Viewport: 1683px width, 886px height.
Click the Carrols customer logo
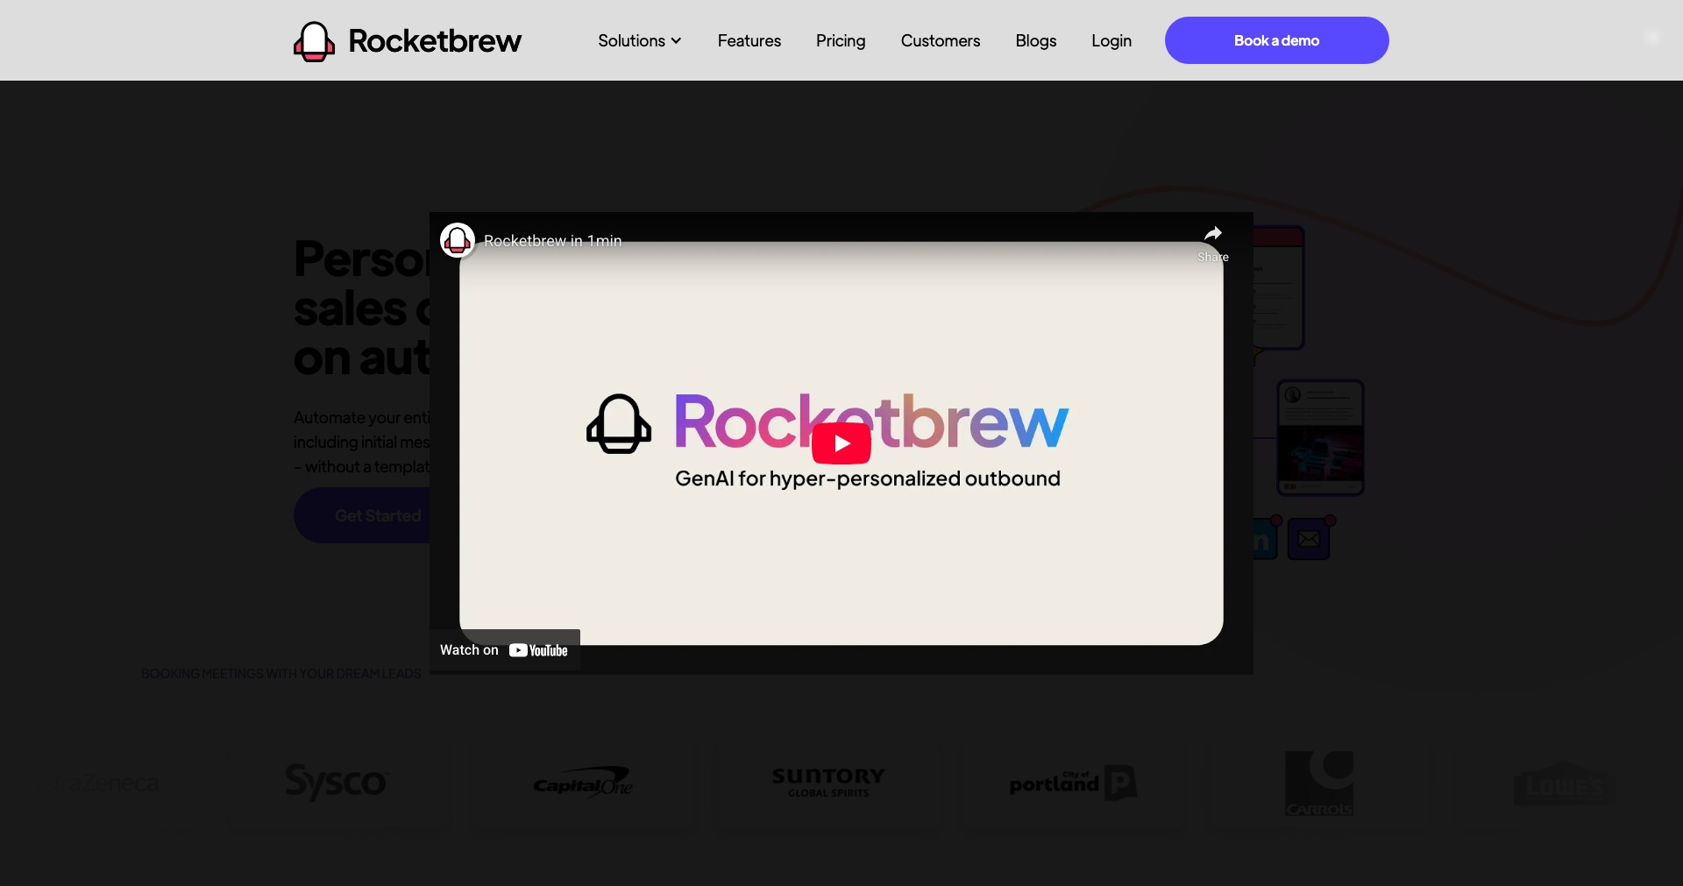1319,783
